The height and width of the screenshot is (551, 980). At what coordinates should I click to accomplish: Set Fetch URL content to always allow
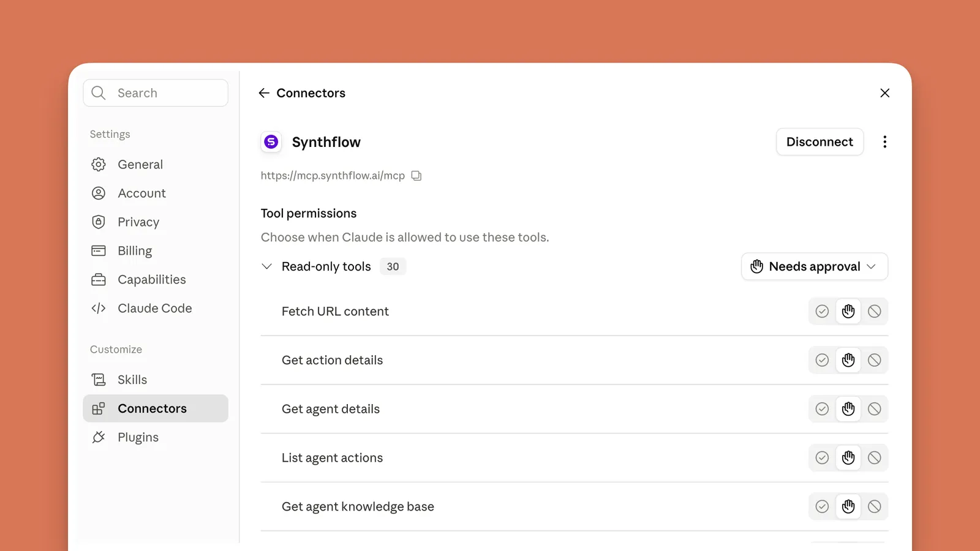coord(822,312)
